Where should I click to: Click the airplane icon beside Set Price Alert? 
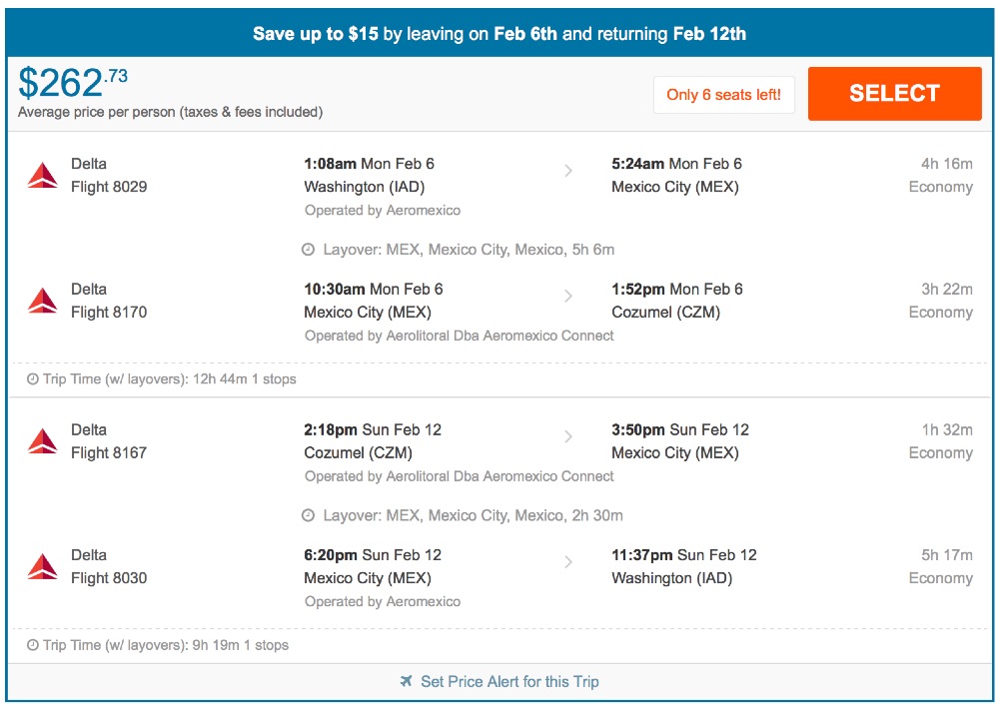tap(404, 681)
